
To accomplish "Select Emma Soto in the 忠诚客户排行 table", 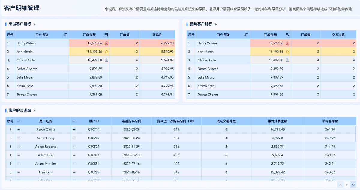I will click(25, 86).
